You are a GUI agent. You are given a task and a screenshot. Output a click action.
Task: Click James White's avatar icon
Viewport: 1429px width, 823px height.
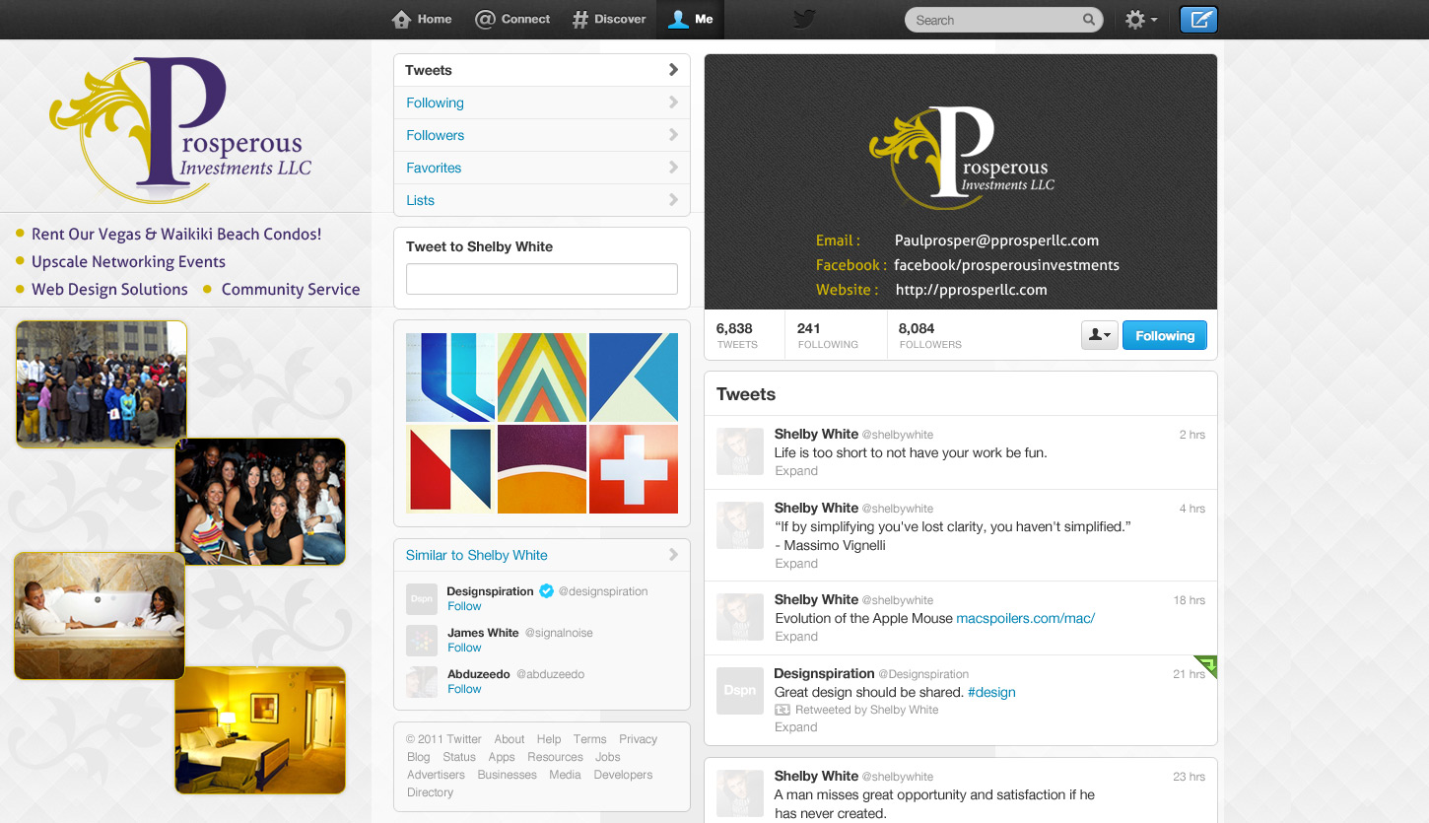coord(422,641)
